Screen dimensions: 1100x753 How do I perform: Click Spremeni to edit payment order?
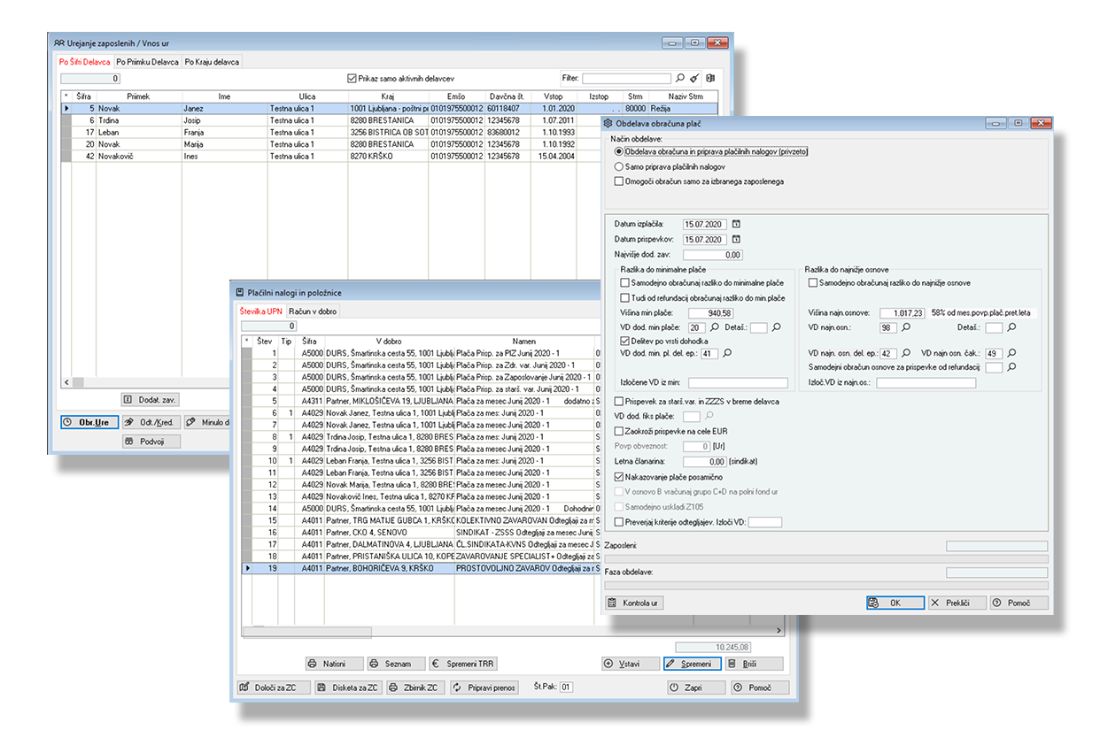click(693, 664)
